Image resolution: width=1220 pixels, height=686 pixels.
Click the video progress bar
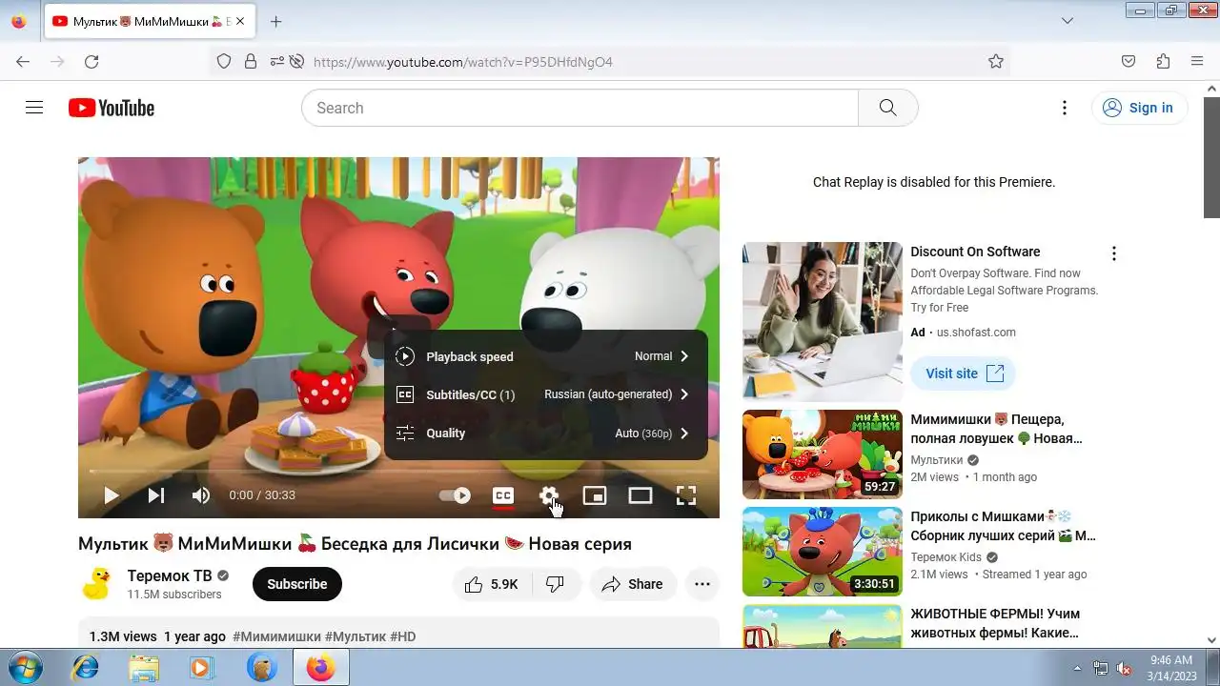click(398, 471)
